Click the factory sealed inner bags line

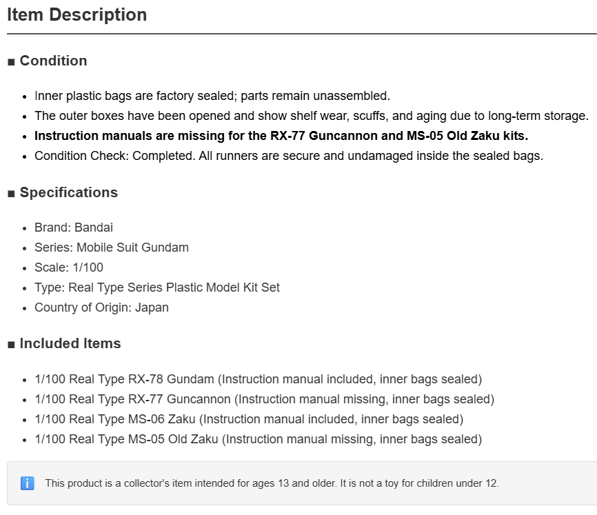(x=212, y=96)
